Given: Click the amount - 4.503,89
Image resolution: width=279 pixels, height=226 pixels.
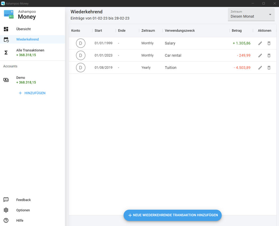Looking at the screenshot, I should click(x=242, y=68).
